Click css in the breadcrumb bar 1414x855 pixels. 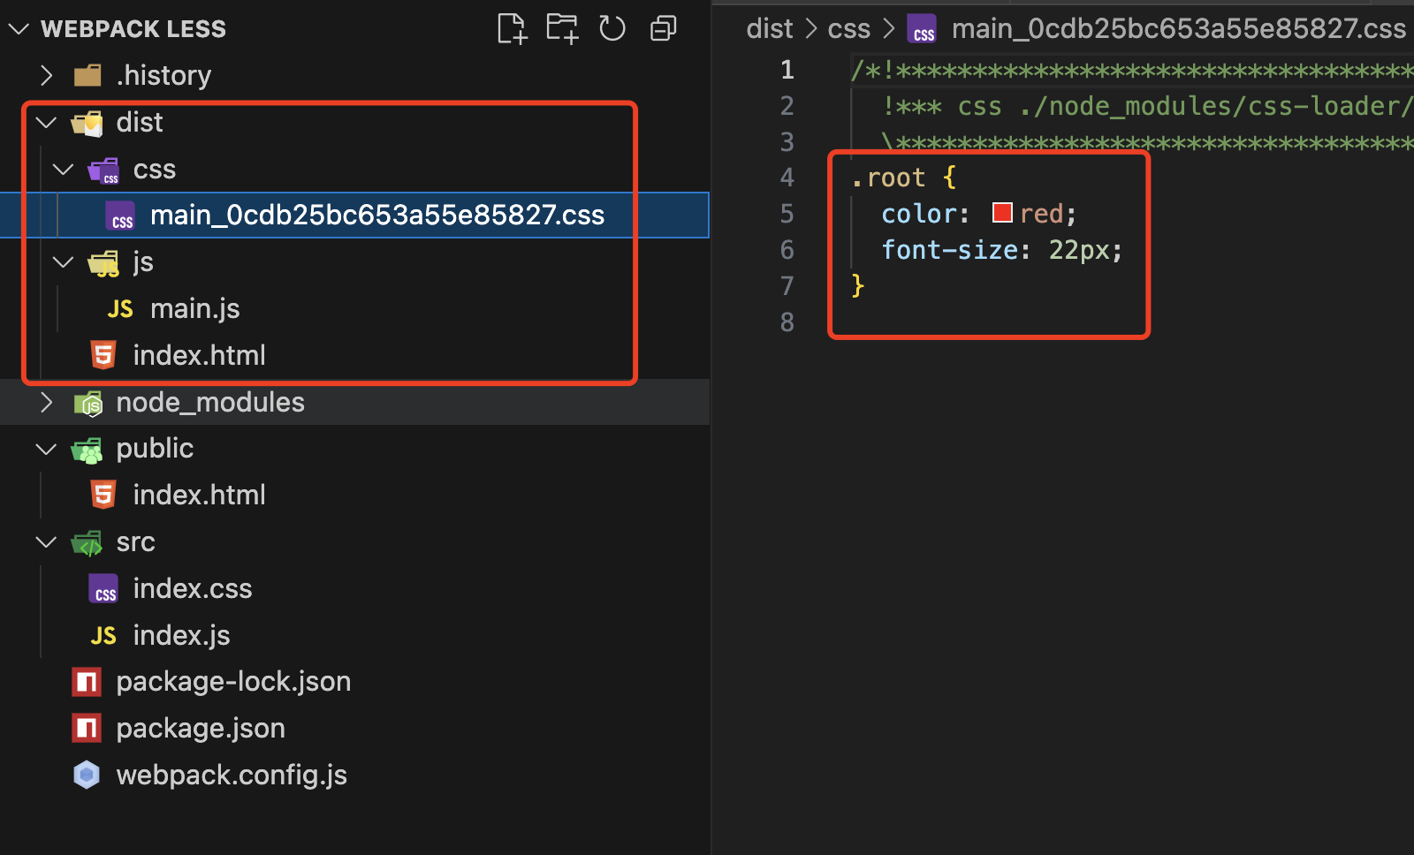pos(848,28)
